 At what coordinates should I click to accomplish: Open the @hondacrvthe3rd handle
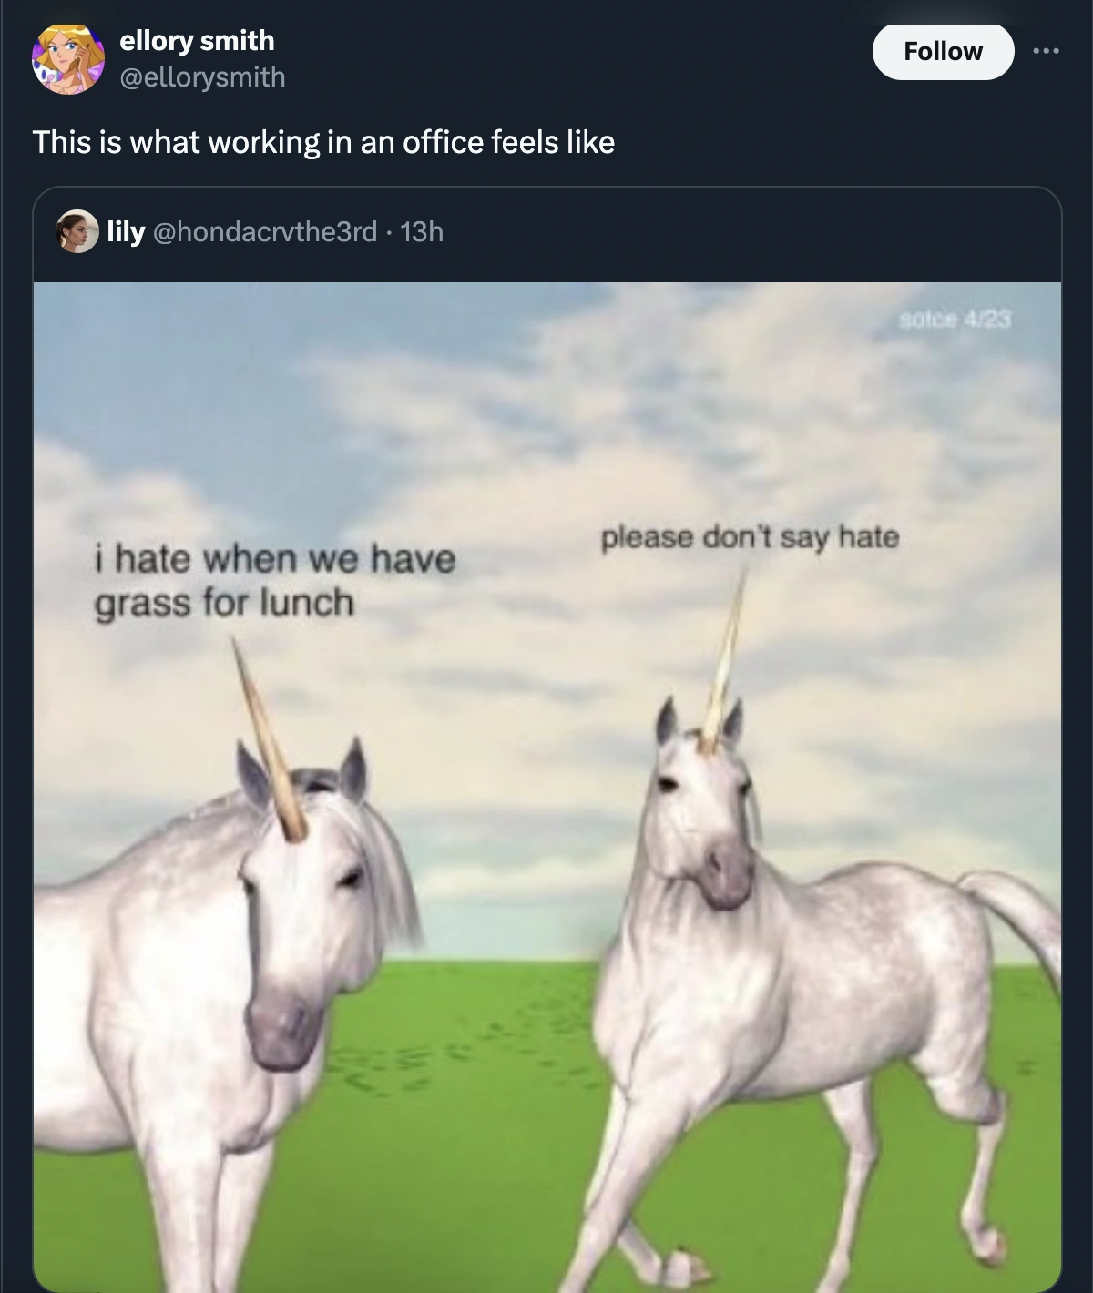point(266,232)
